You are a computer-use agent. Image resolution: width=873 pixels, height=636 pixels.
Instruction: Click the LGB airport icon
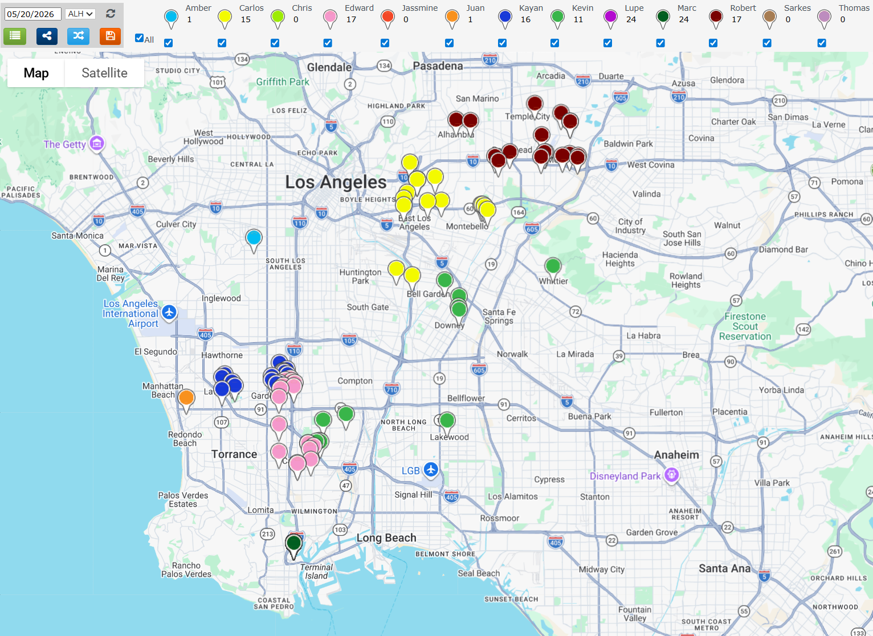[431, 470]
